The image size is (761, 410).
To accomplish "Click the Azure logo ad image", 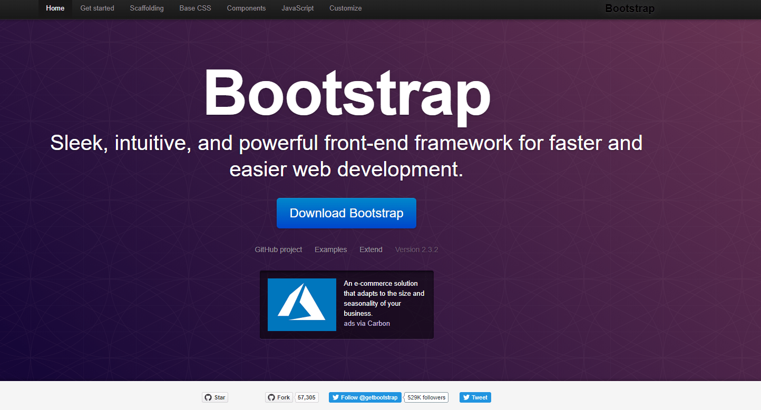I will point(302,305).
